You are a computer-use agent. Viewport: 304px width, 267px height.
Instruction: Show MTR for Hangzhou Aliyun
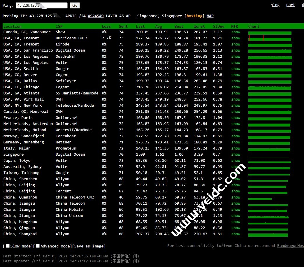click(236, 222)
